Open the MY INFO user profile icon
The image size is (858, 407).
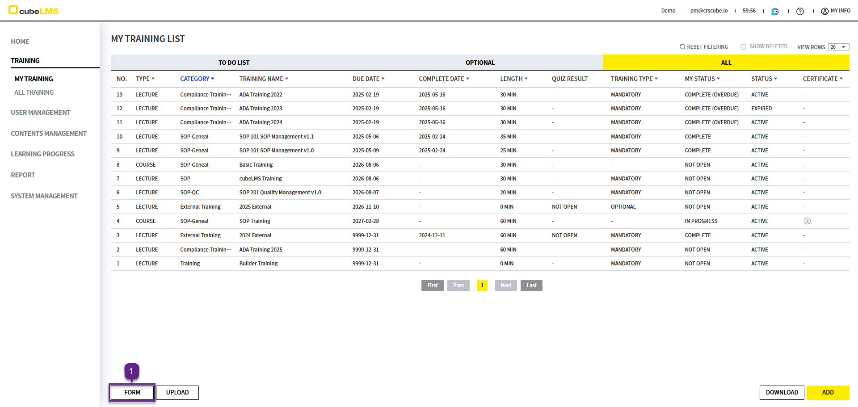825,11
